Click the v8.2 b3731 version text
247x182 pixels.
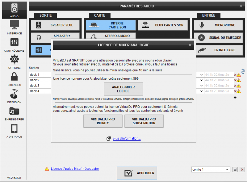14,178
